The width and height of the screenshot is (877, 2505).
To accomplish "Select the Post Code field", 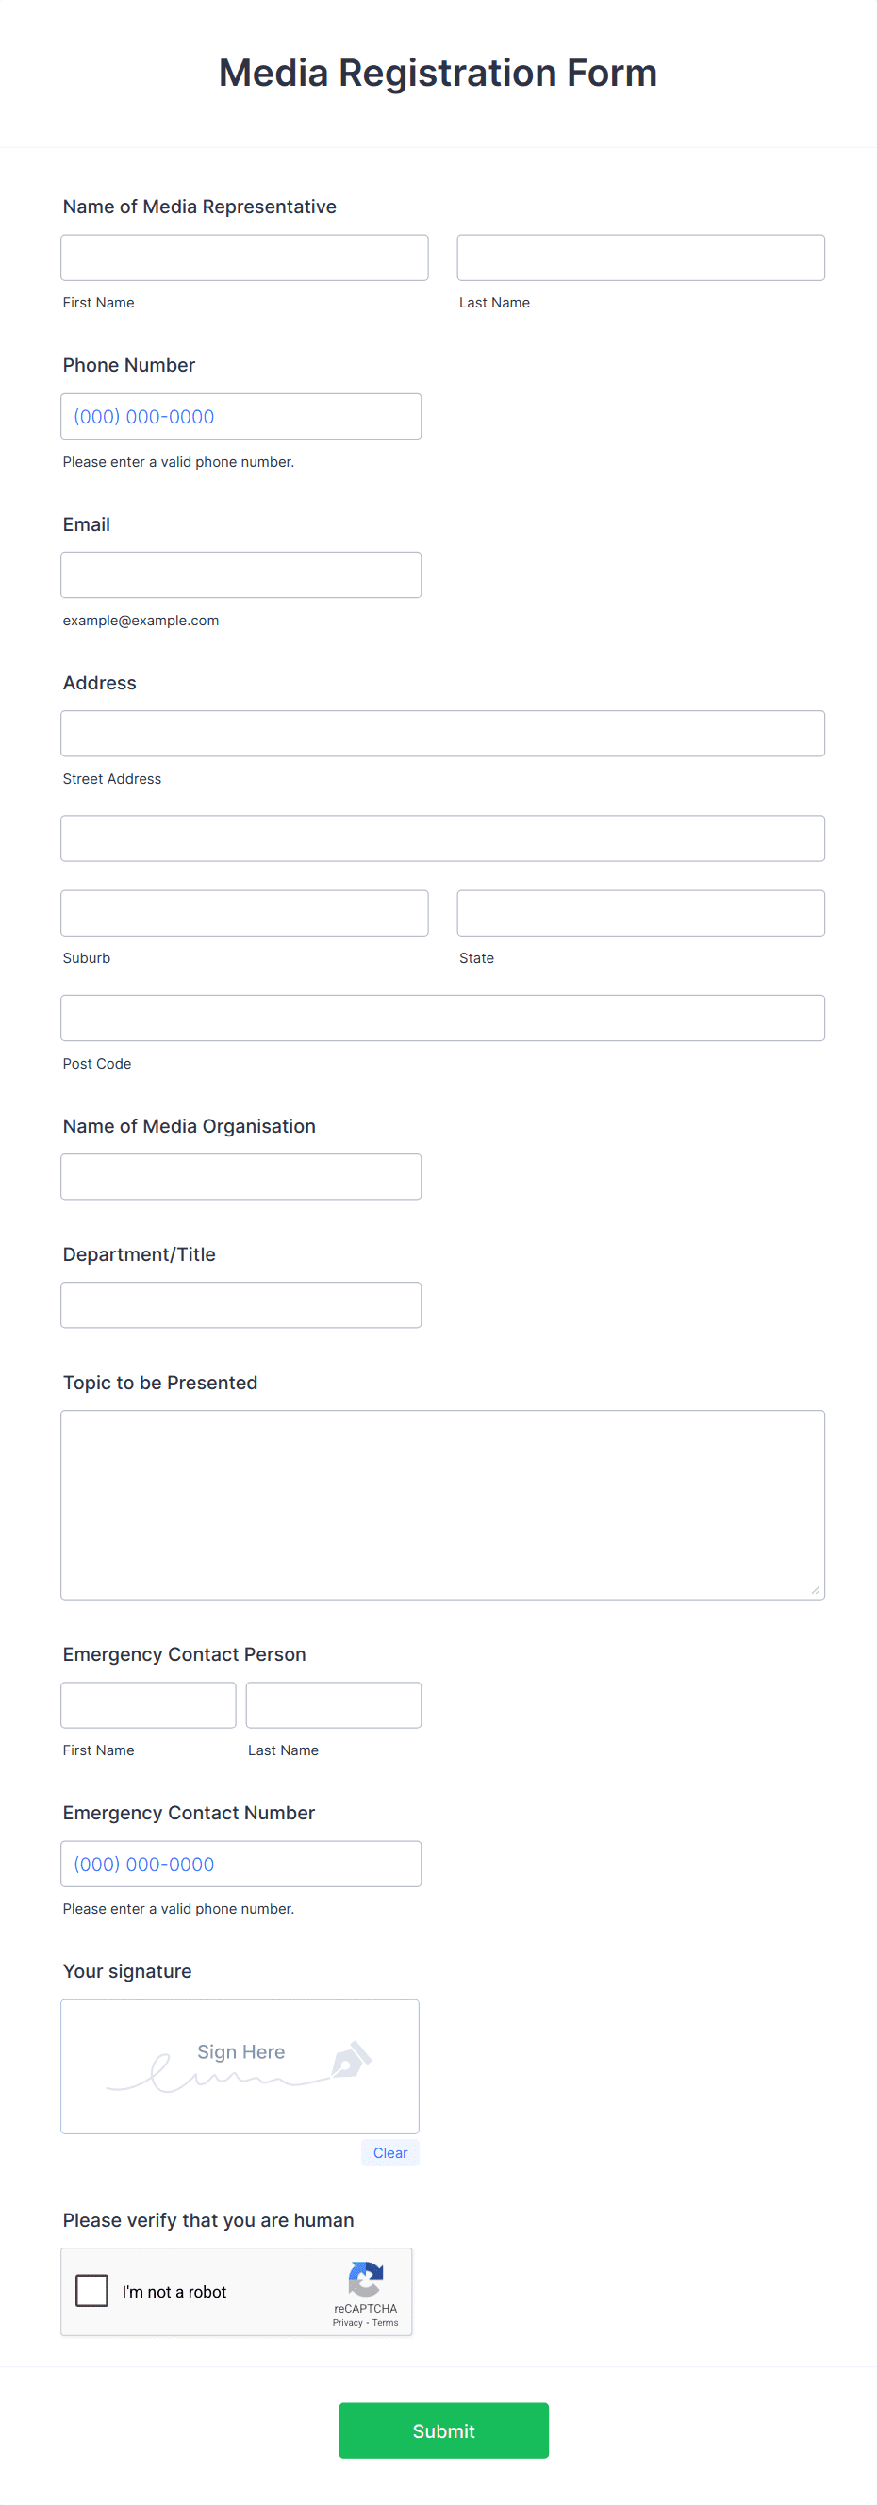I will pyautogui.click(x=442, y=1016).
